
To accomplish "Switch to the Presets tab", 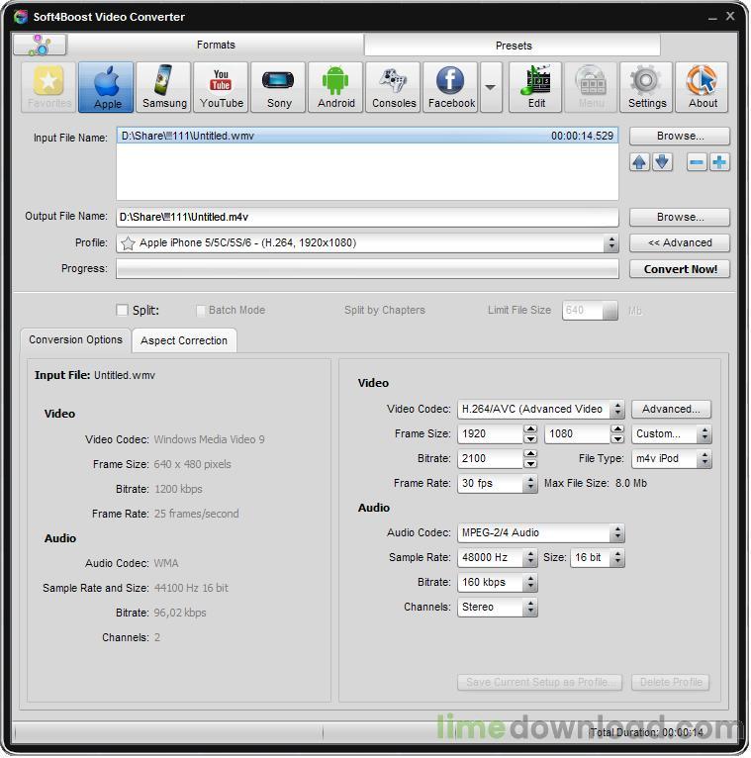I will [513, 46].
